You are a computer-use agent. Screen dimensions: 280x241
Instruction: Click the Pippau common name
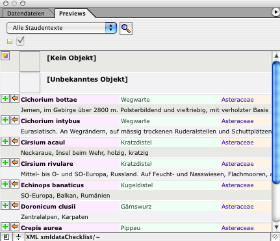pyautogui.click(x=131, y=228)
